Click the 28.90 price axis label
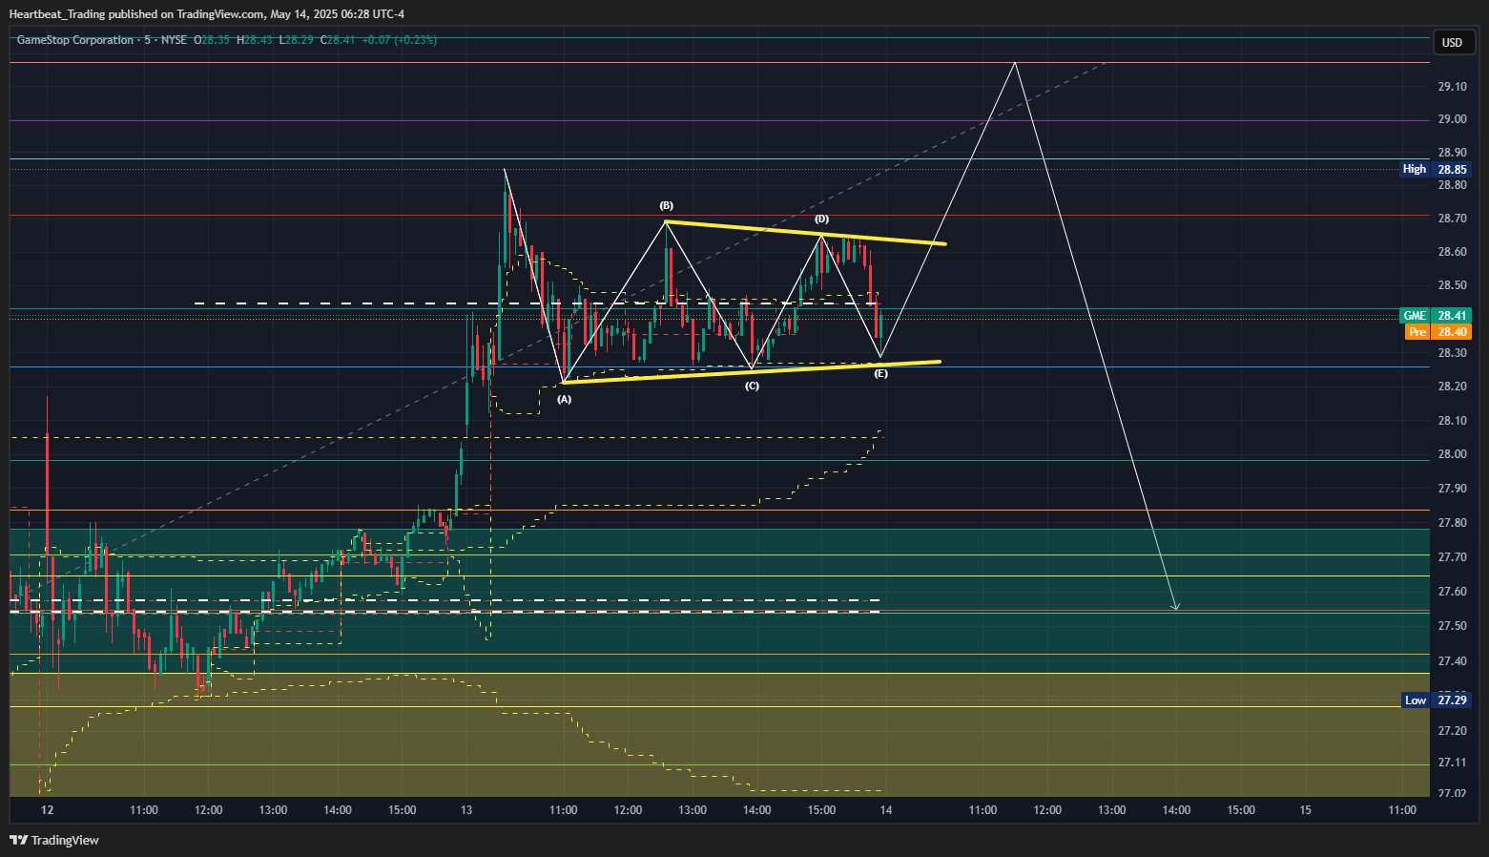1489x857 pixels. pyautogui.click(x=1452, y=153)
